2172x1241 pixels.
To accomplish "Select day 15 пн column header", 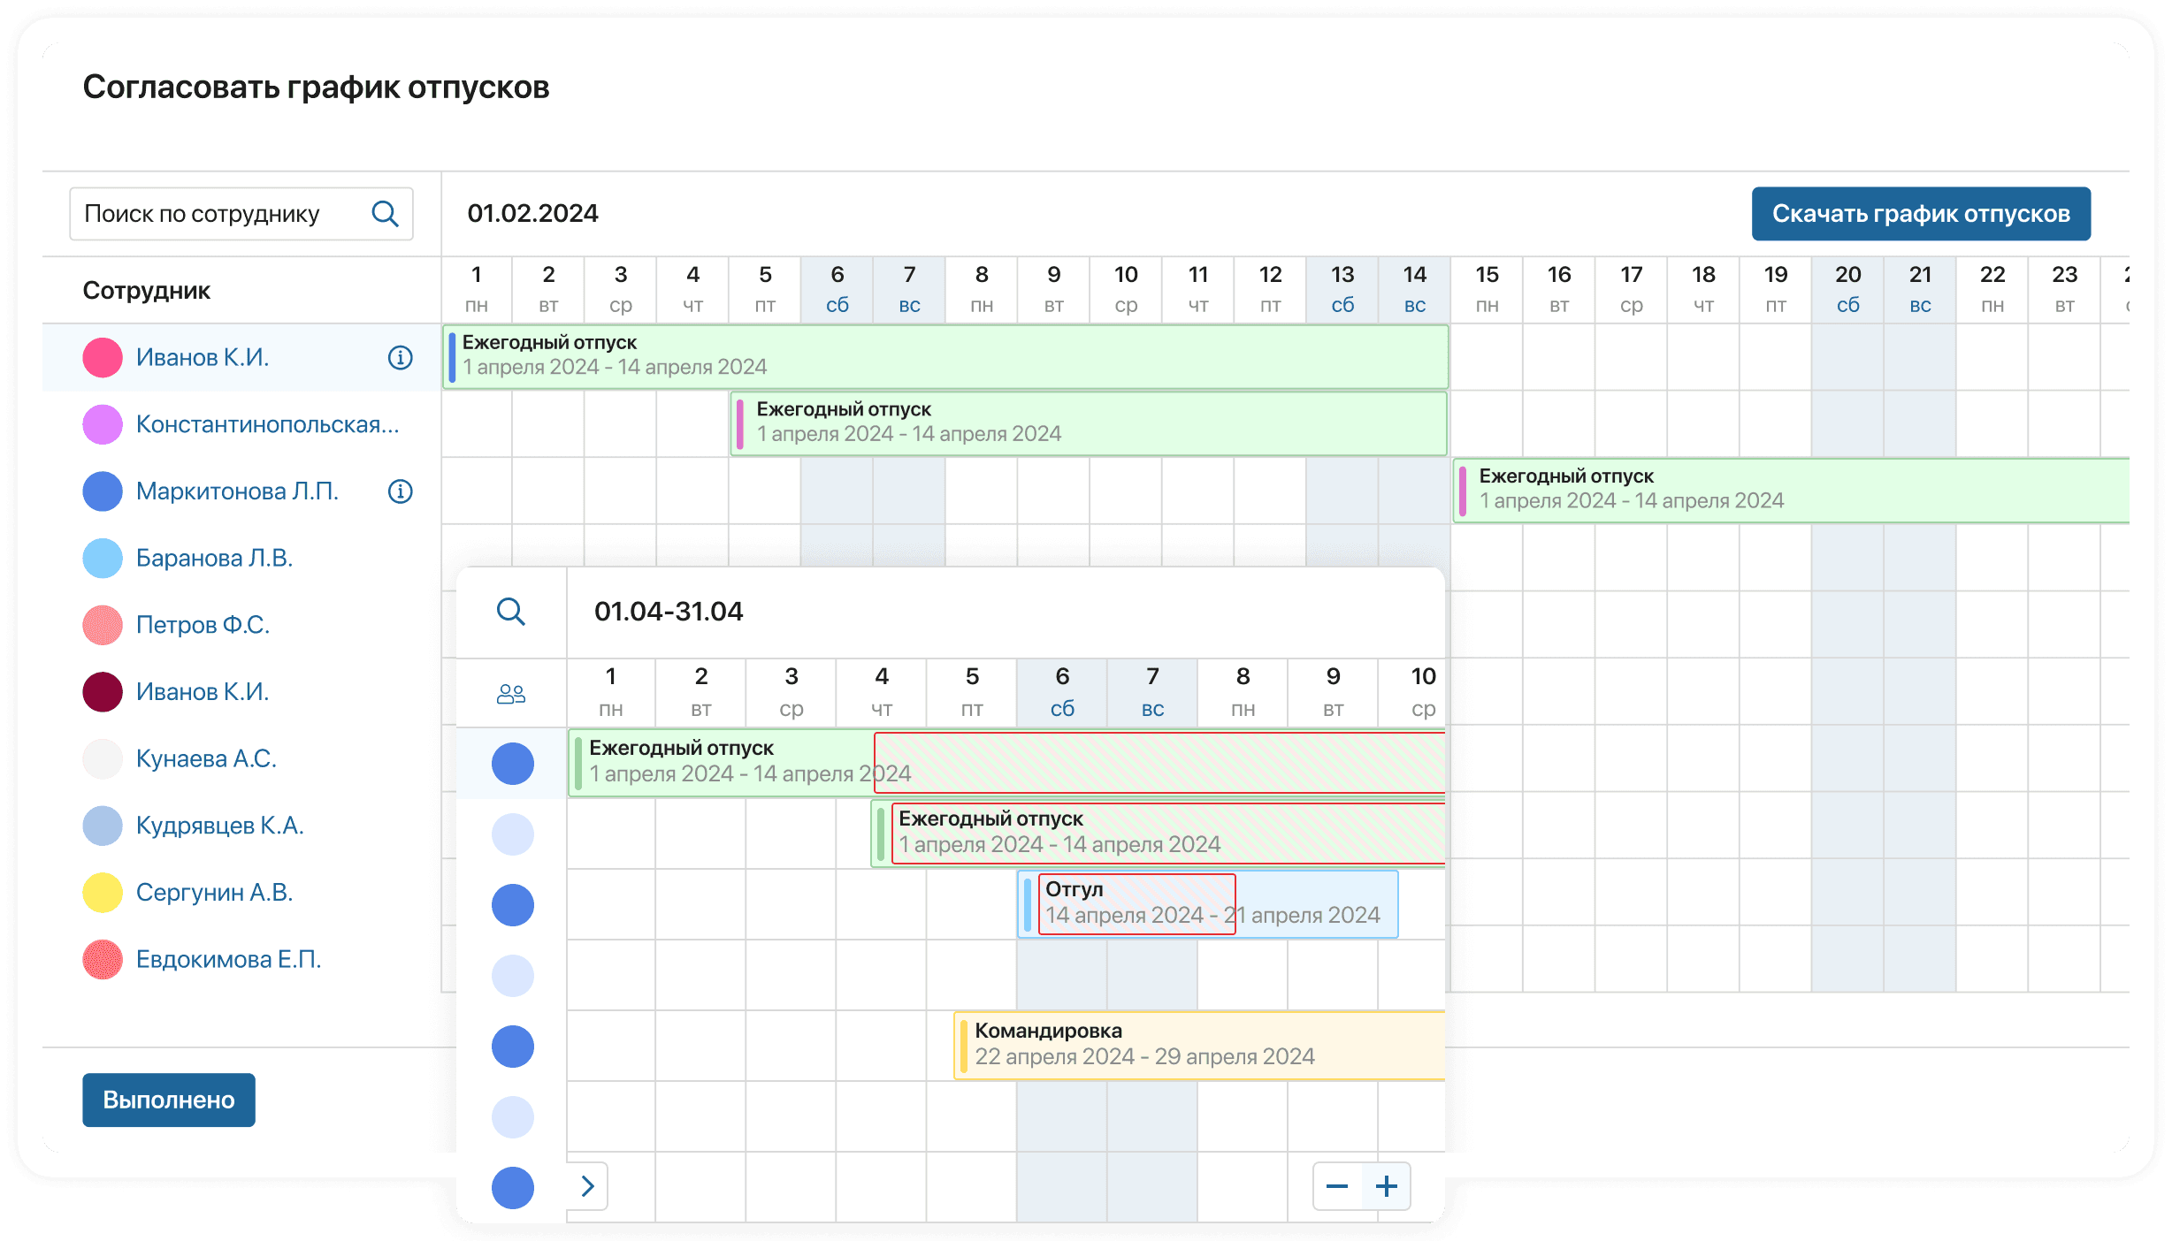I will click(x=1487, y=290).
